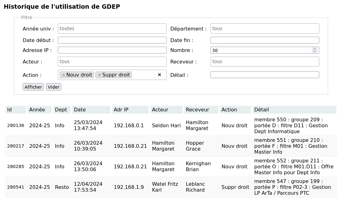Open the Département selector
This screenshot has width=342, height=201.
point(265,29)
